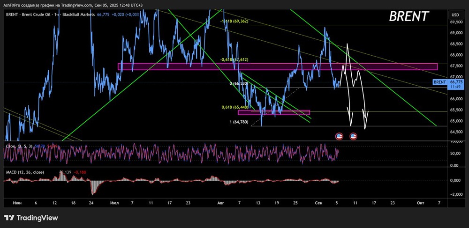
Task: Click the 68,000 price axis label
Action: click(x=456, y=55)
